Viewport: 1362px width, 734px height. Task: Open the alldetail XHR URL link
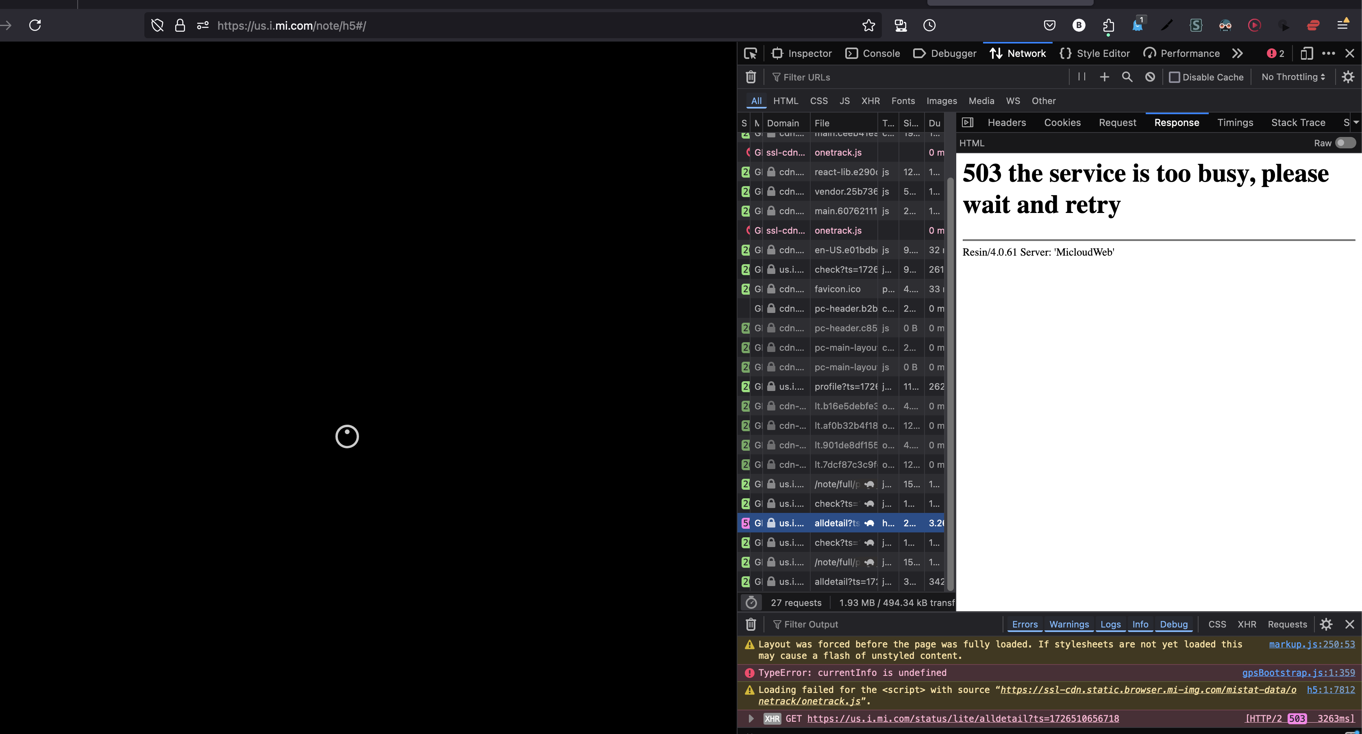(962, 718)
